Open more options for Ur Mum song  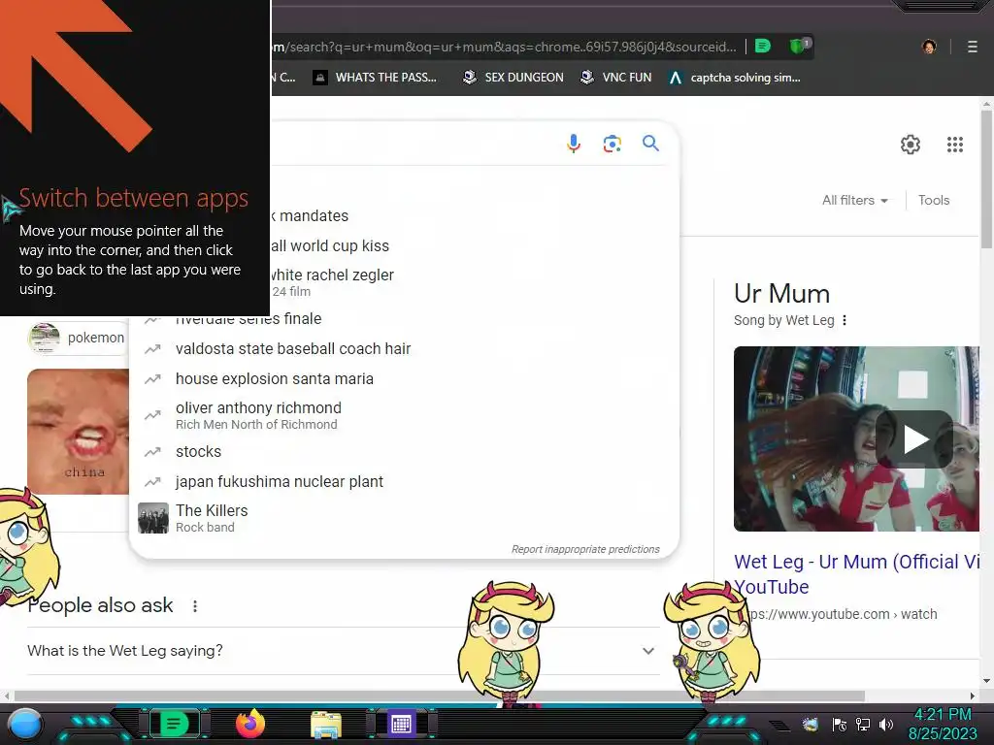[x=845, y=320]
